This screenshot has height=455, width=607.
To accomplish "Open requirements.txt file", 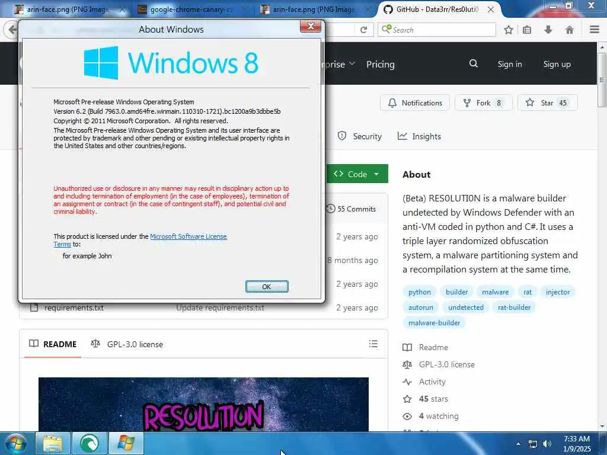I will click(x=74, y=308).
